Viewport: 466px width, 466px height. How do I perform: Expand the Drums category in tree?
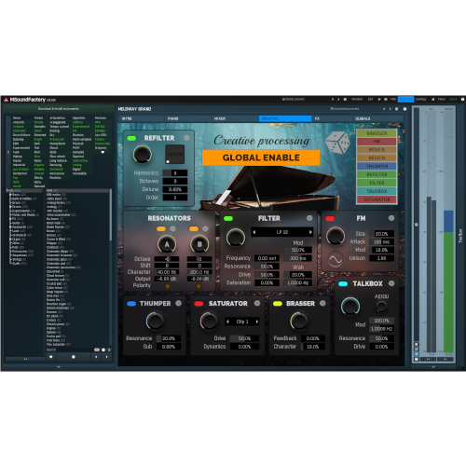pyautogui.click(x=10, y=207)
